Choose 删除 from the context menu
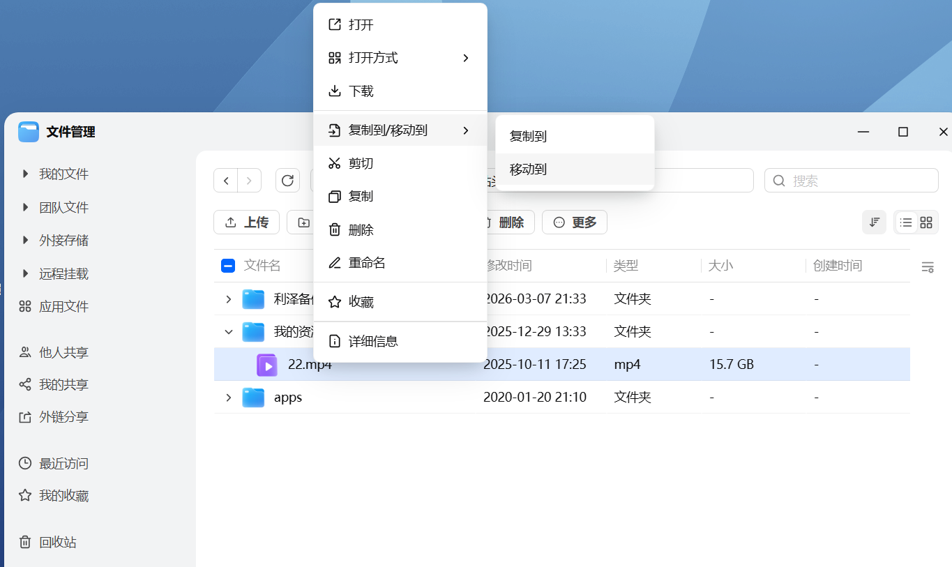 (400, 229)
